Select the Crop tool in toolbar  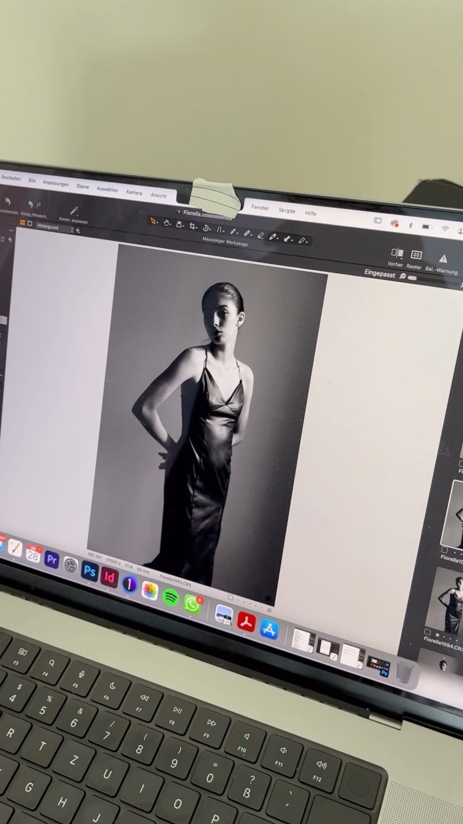[x=192, y=225]
